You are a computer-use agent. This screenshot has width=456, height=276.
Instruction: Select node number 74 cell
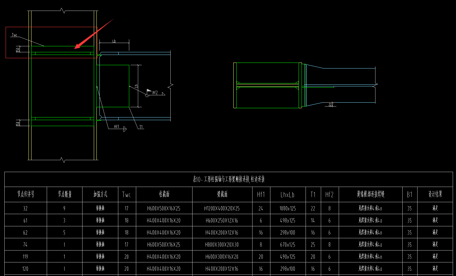pos(26,245)
